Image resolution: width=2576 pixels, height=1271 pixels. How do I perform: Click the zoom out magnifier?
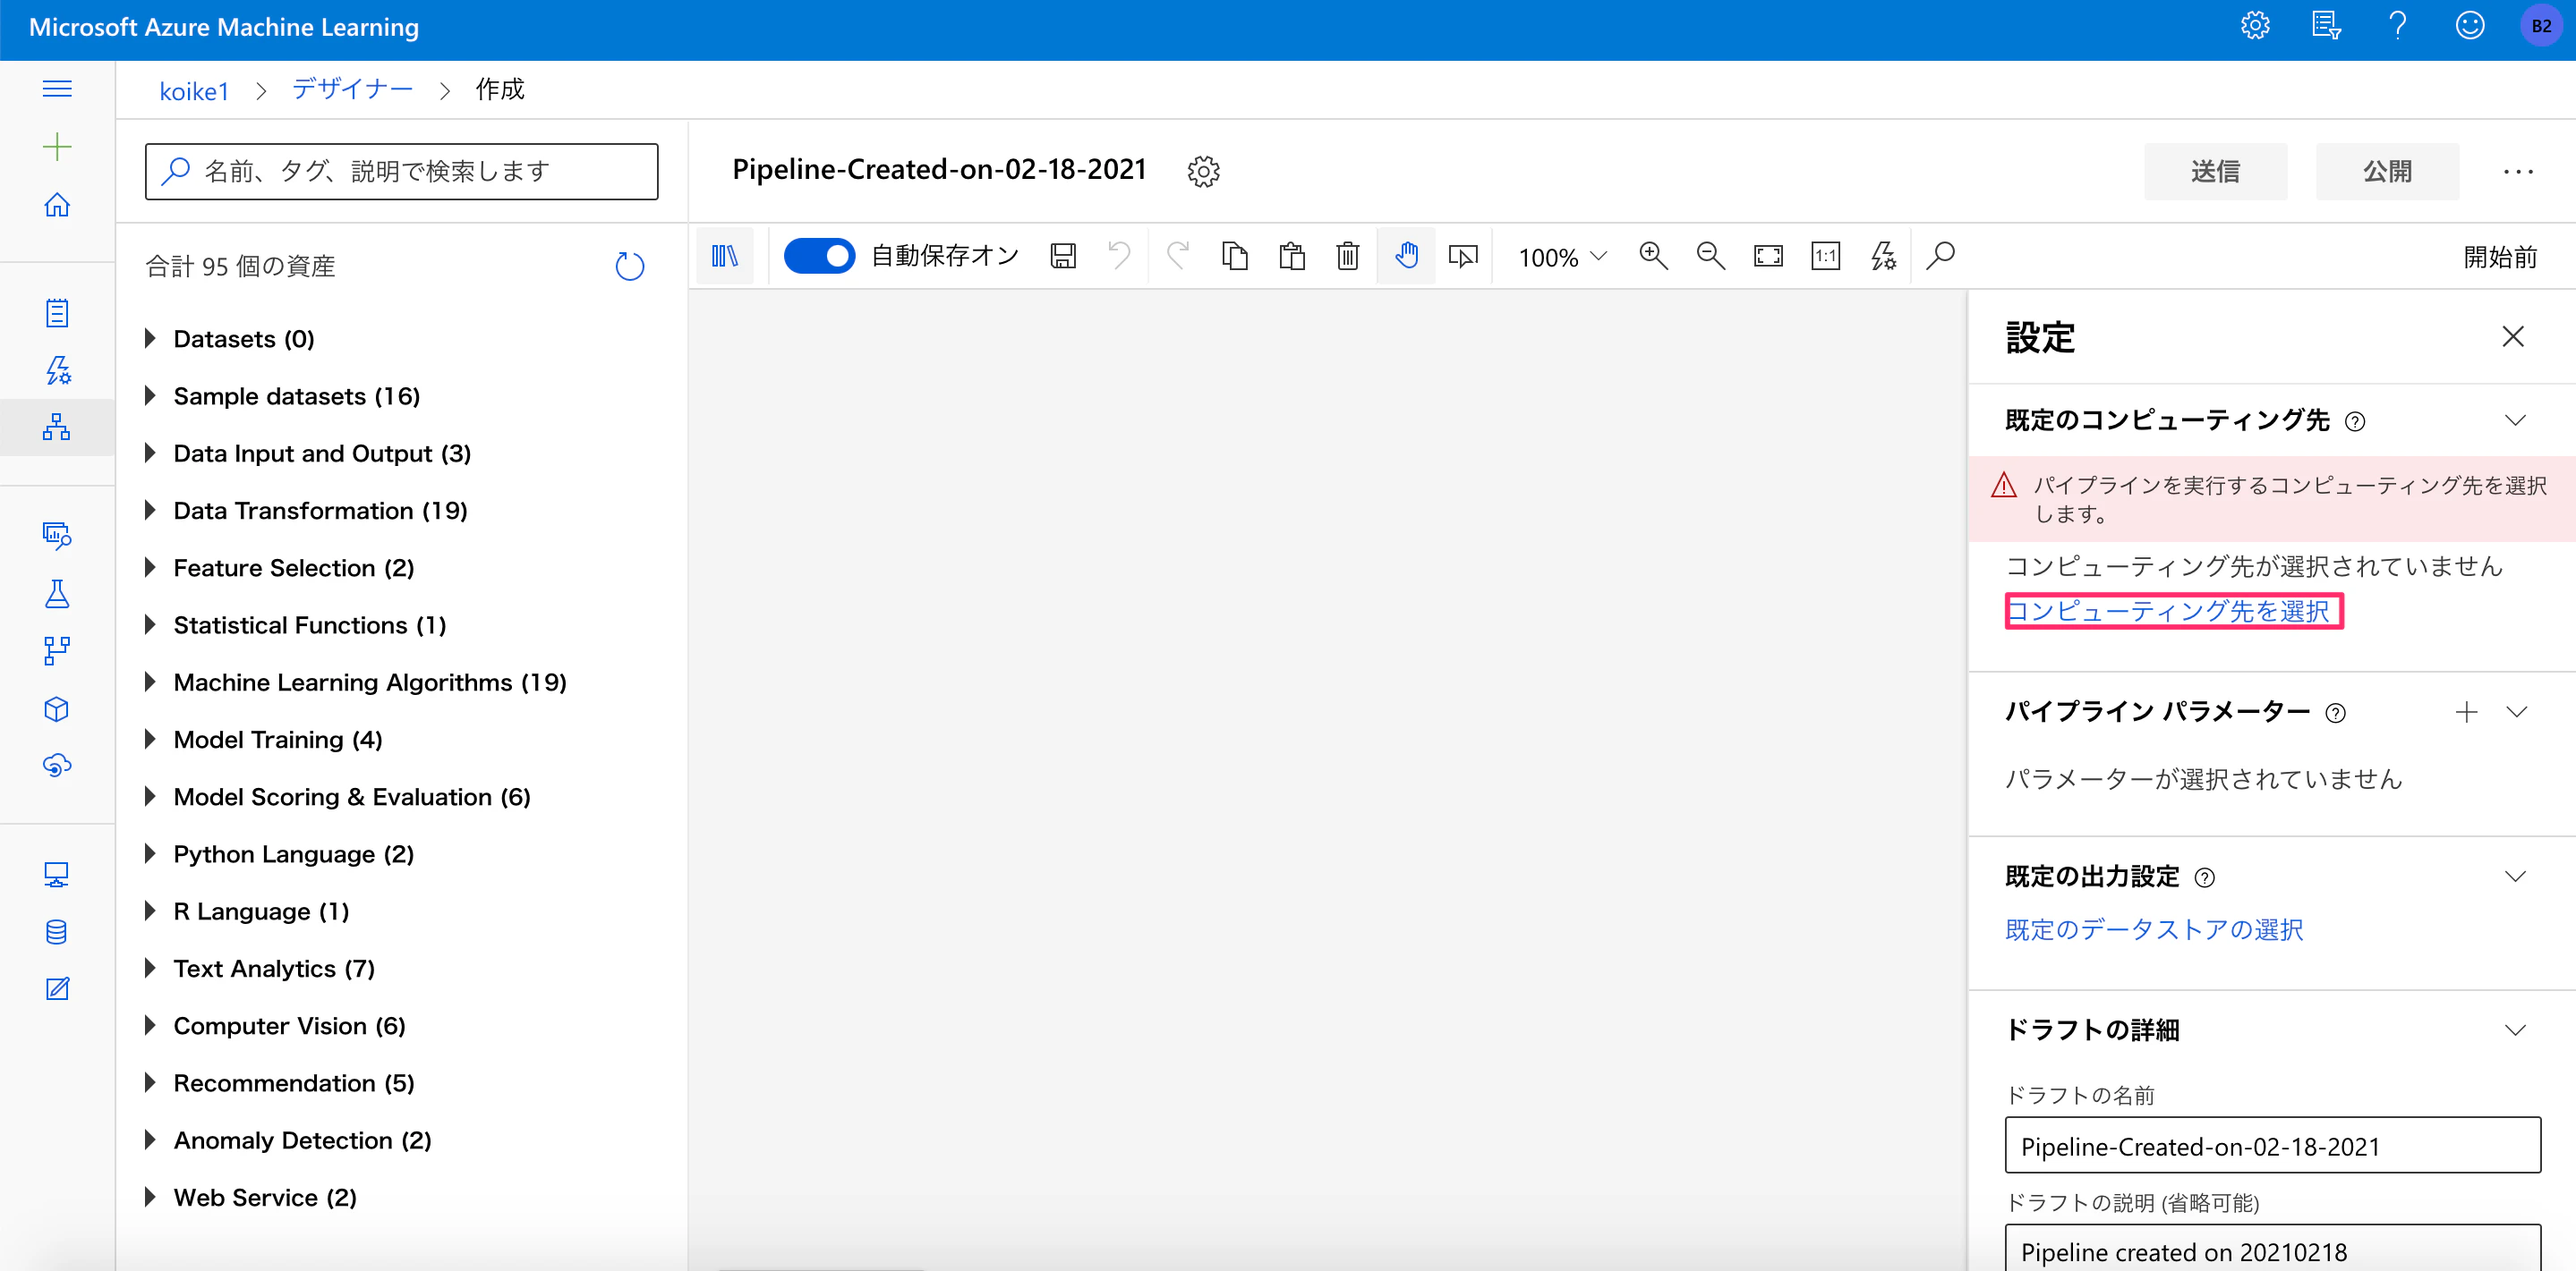1711,256
